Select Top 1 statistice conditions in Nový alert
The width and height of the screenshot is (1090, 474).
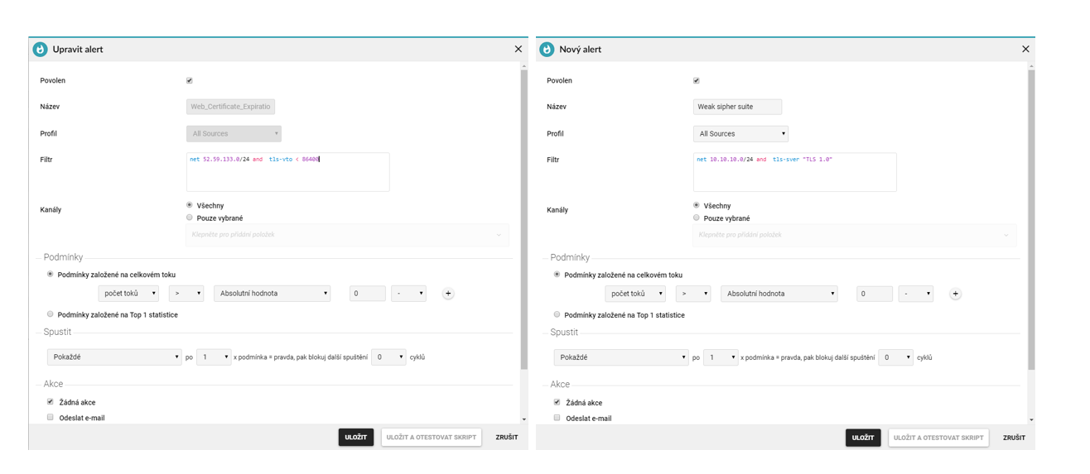(557, 314)
